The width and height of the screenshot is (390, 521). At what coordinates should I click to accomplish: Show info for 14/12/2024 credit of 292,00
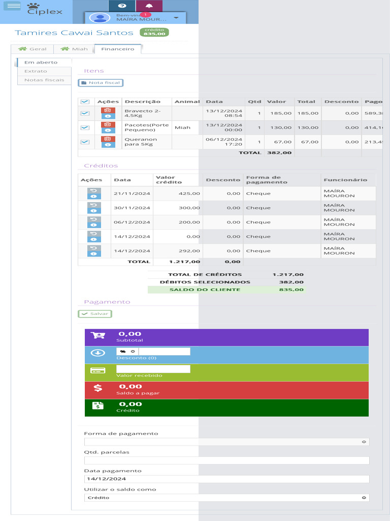[94, 253]
